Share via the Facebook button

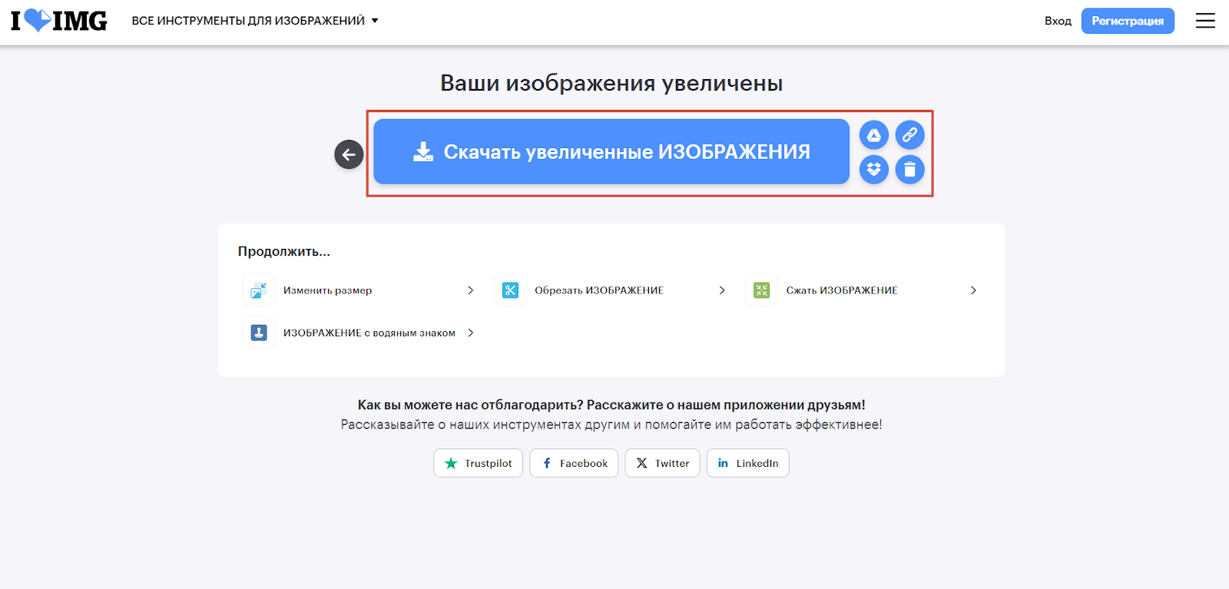574,463
